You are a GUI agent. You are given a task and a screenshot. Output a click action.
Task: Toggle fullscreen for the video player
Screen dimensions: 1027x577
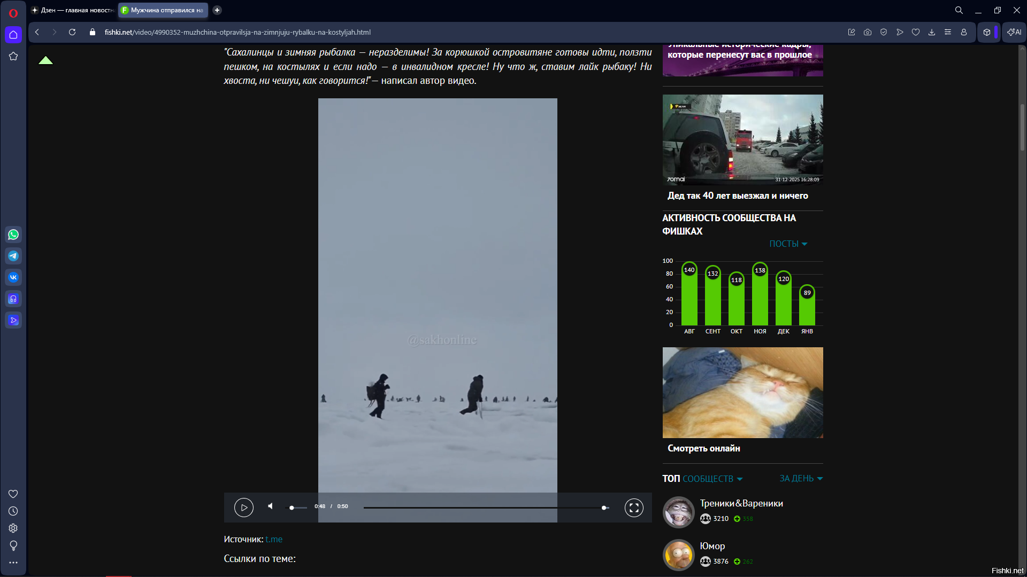pyautogui.click(x=634, y=508)
